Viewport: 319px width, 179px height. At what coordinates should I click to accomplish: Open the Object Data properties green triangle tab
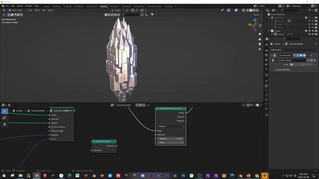tap(266, 104)
